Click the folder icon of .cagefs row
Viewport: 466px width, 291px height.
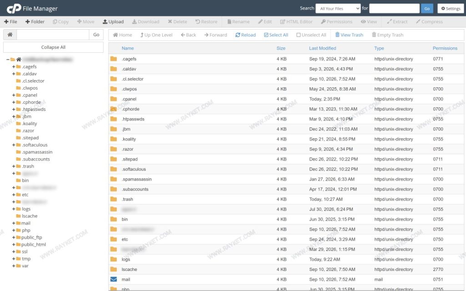[x=113, y=59]
